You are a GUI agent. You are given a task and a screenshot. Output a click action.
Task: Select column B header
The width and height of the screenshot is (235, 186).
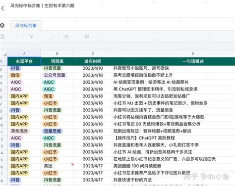click(57, 53)
